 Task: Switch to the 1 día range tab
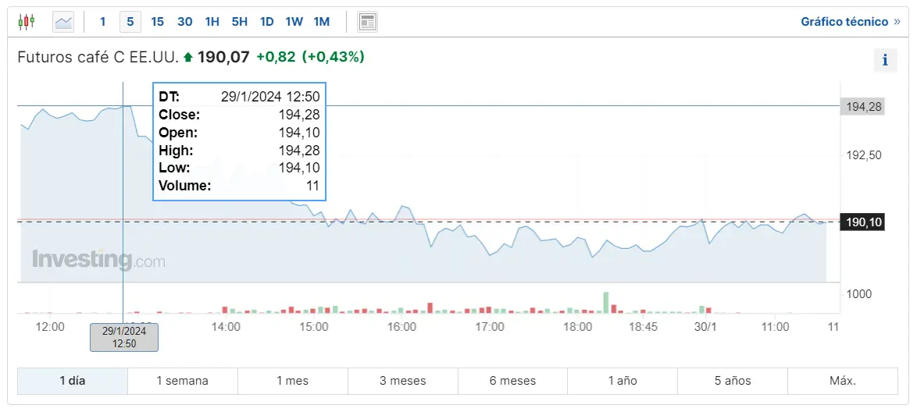click(73, 381)
